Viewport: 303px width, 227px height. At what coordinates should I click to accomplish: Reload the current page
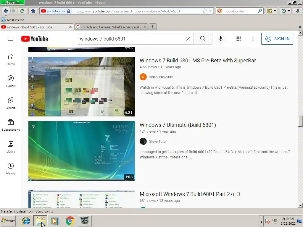pos(22,11)
